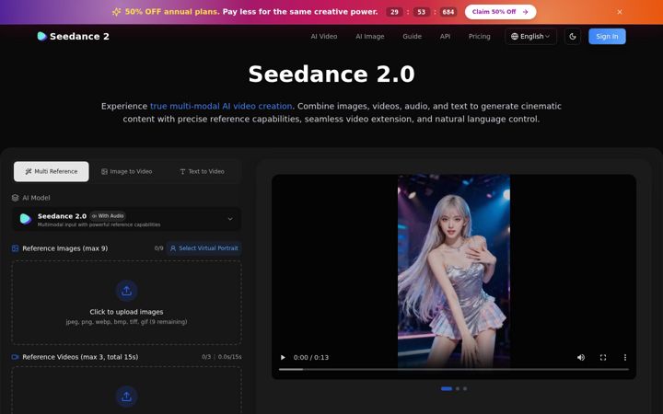Click the reference videos upload icon
This screenshot has height=414, width=663.
pyautogui.click(x=126, y=397)
